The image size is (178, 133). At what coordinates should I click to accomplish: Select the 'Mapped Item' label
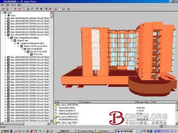tap(23, 40)
